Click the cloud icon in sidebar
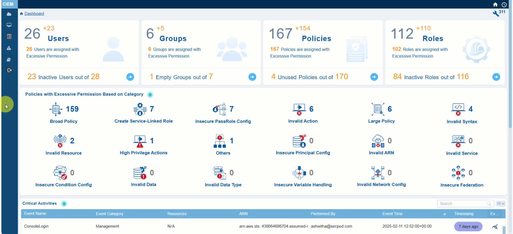 [x=9, y=14]
